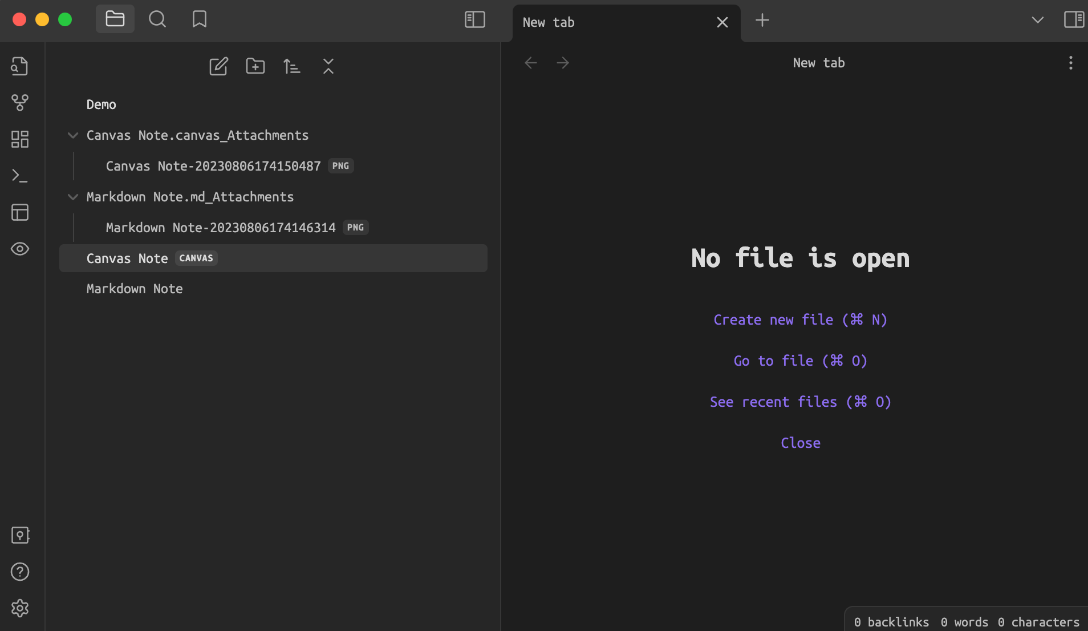1088x631 pixels.
Task: Toggle the right sidebar
Action: pos(1074,19)
